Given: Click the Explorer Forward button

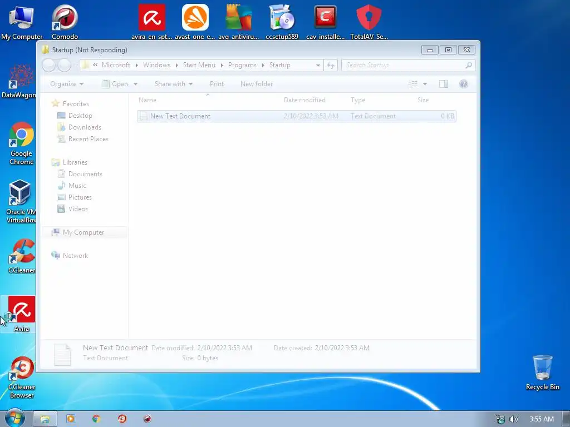Looking at the screenshot, I should click(x=65, y=66).
